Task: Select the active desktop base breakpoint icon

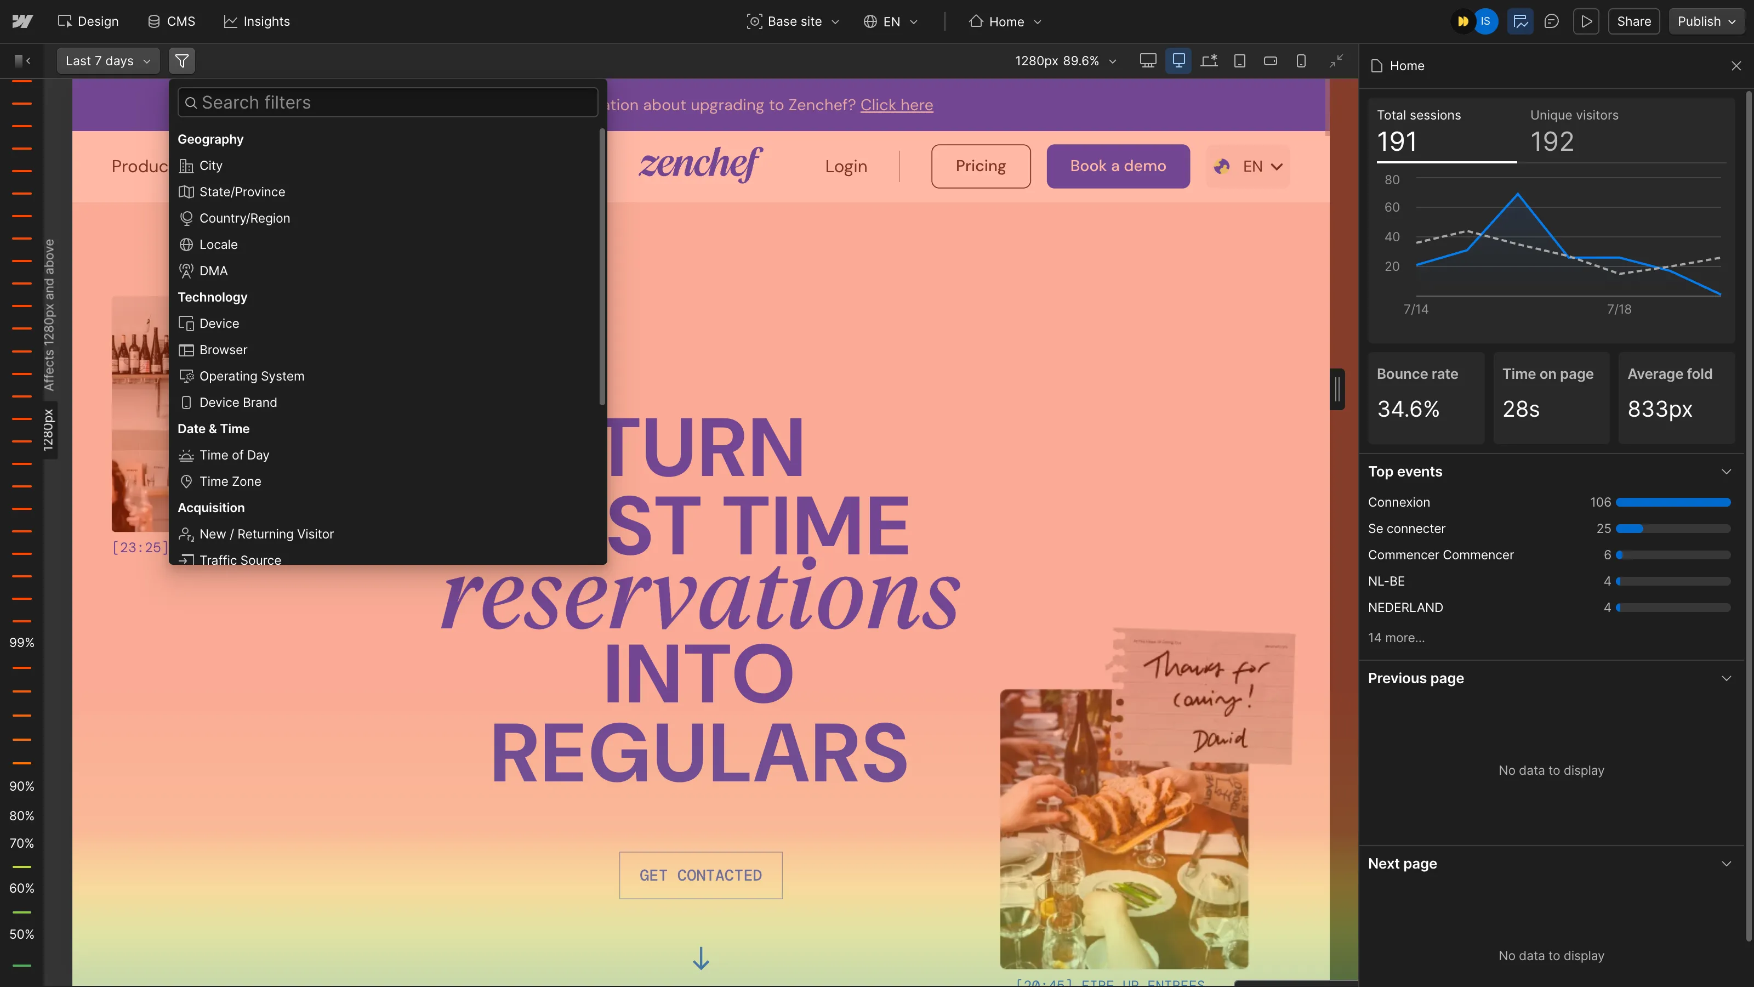Action: coord(1178,61)
